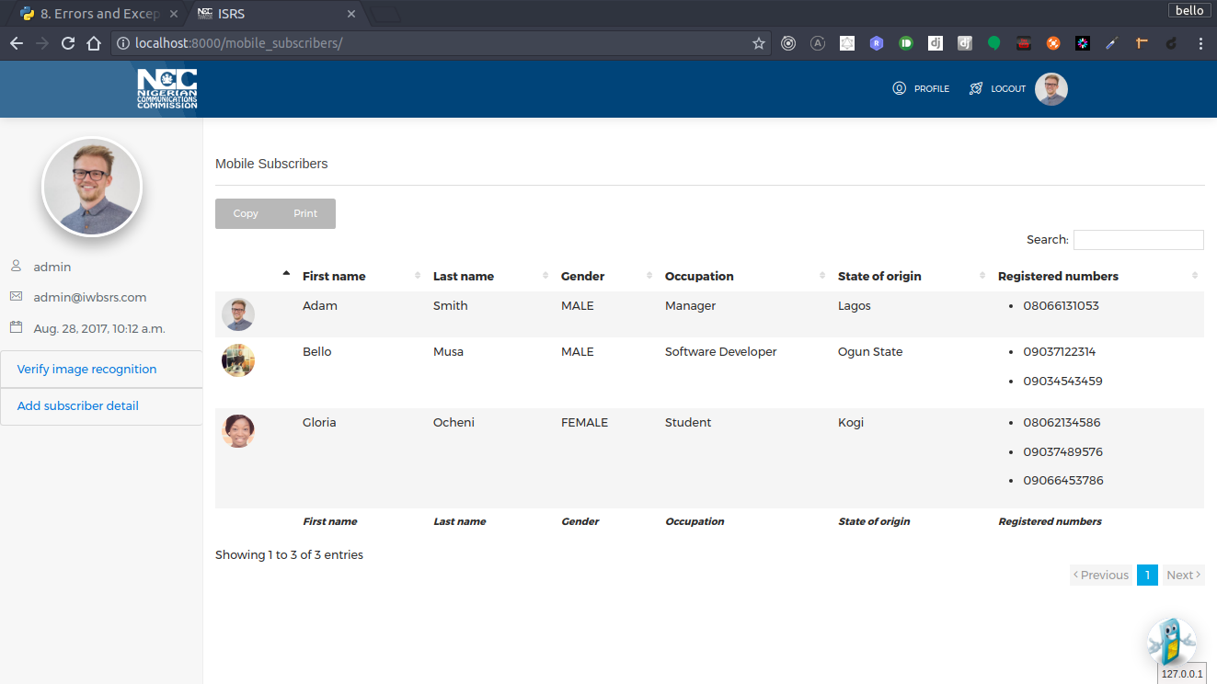Open the header user avatar
This screenshot has height=684, width=1217.
click(1051, 89)
